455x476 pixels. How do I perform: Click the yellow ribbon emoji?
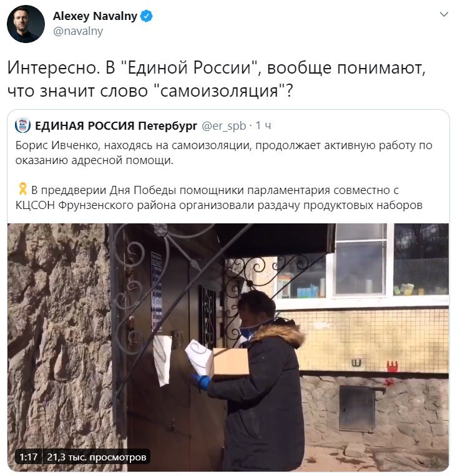point(22,189)
